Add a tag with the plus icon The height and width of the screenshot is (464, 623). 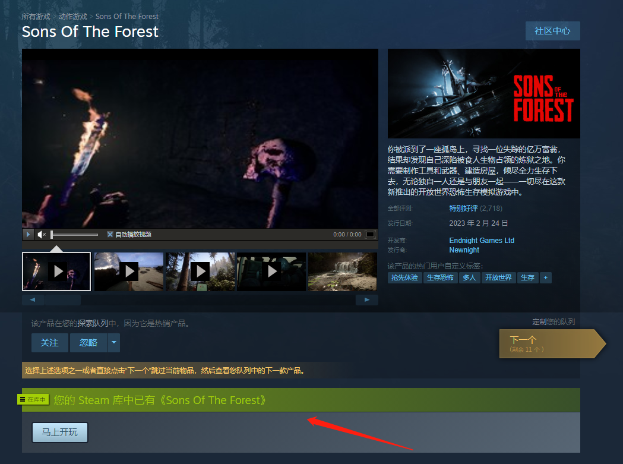coord(546,277)
